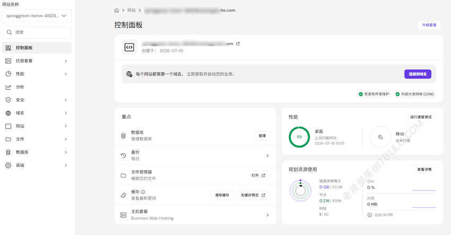Click the 分析 line chart icon
The height and width of the screenshot is (235, 451).
8,87
